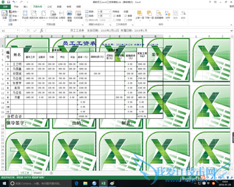Collapse the ribbon with the up chevron

click(231, 25)
